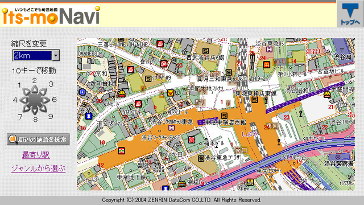364x205 pixels.
Task: Click the 渋谷警察署 police marker on map
Action: point(338,157)
